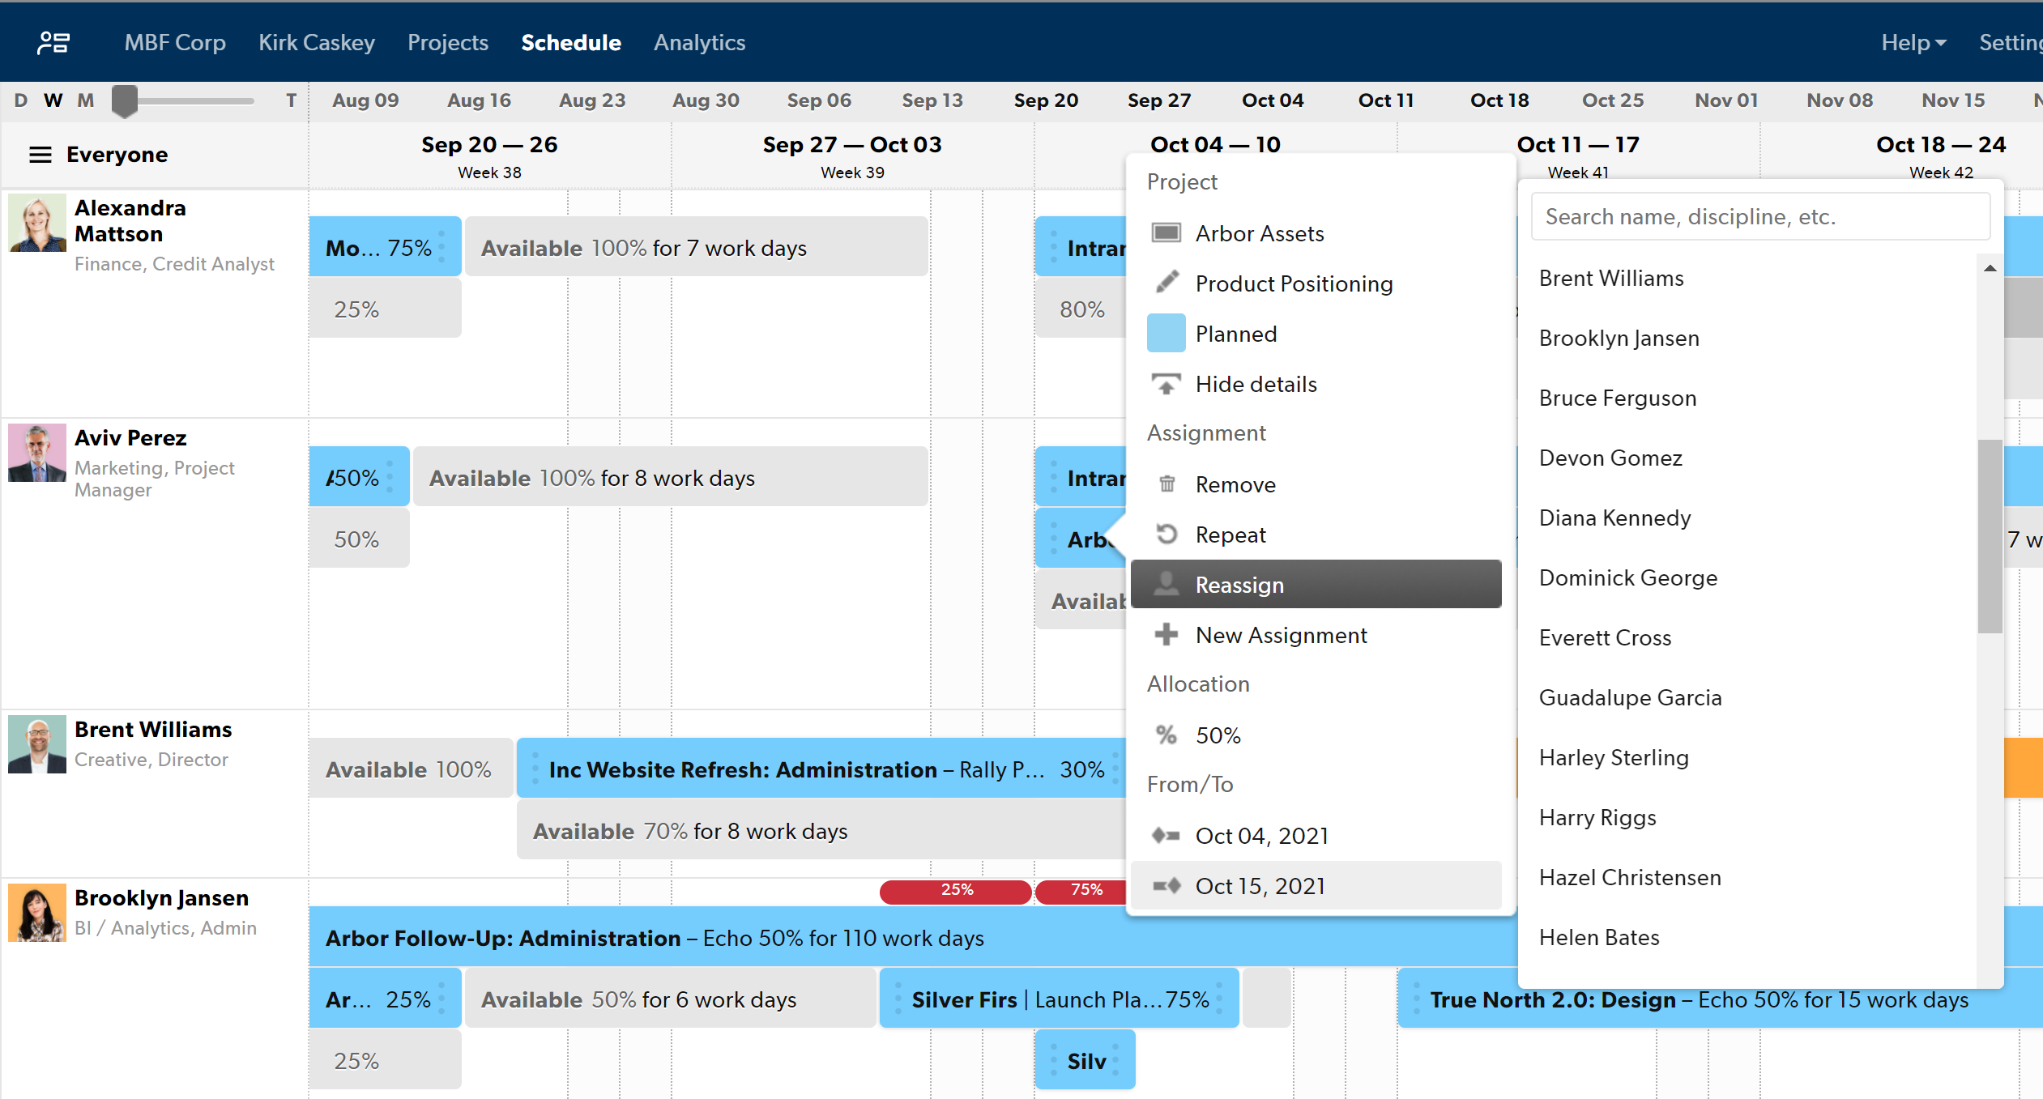Screen dimensions: 2043x1099
Task: Click the Repeat assignment icon
Action: click(1167, 535)
